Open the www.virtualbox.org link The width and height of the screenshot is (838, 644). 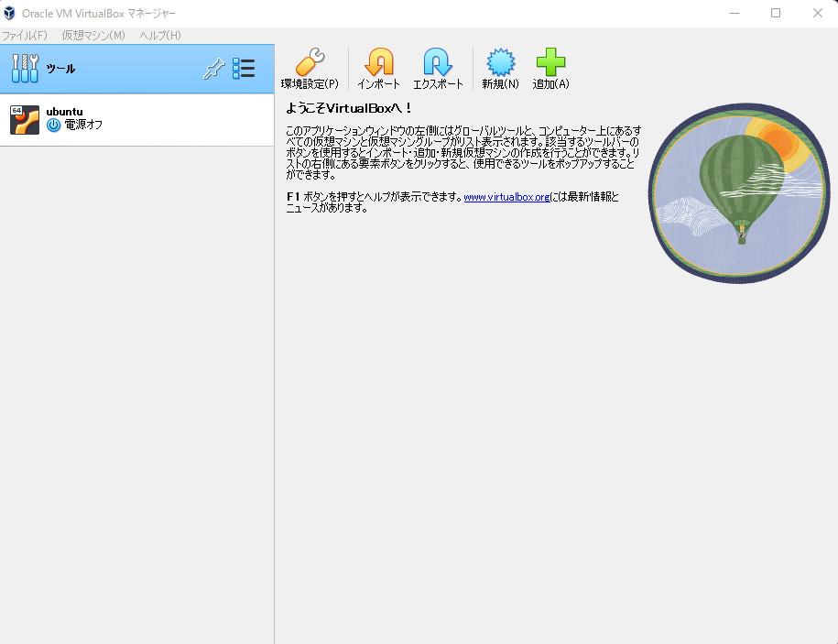click(506, 197)
